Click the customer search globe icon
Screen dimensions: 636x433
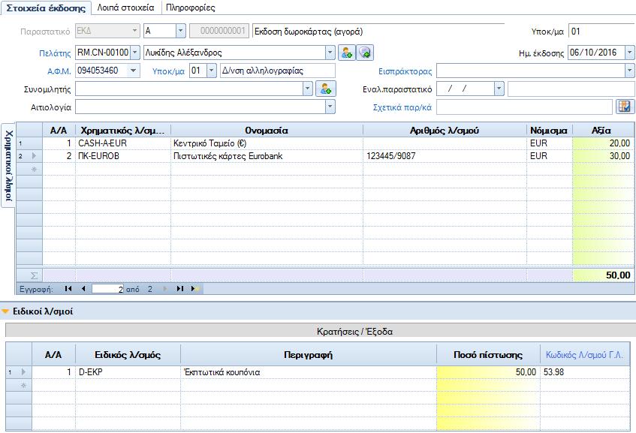365,53
